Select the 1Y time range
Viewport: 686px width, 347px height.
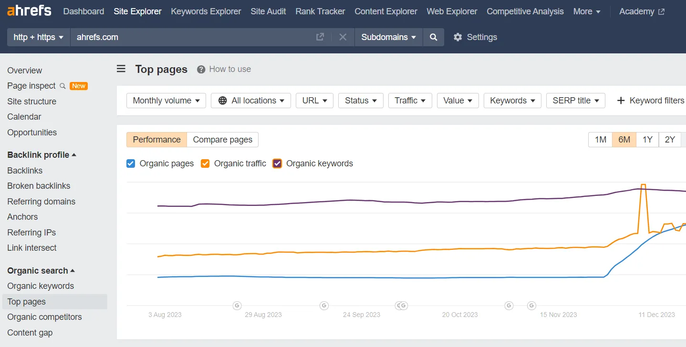click(x=647, y=140)
